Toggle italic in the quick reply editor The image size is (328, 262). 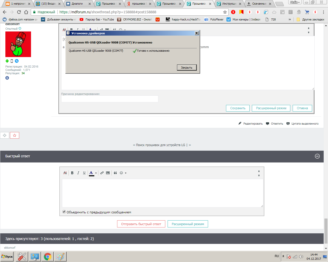tap(78, 173)
